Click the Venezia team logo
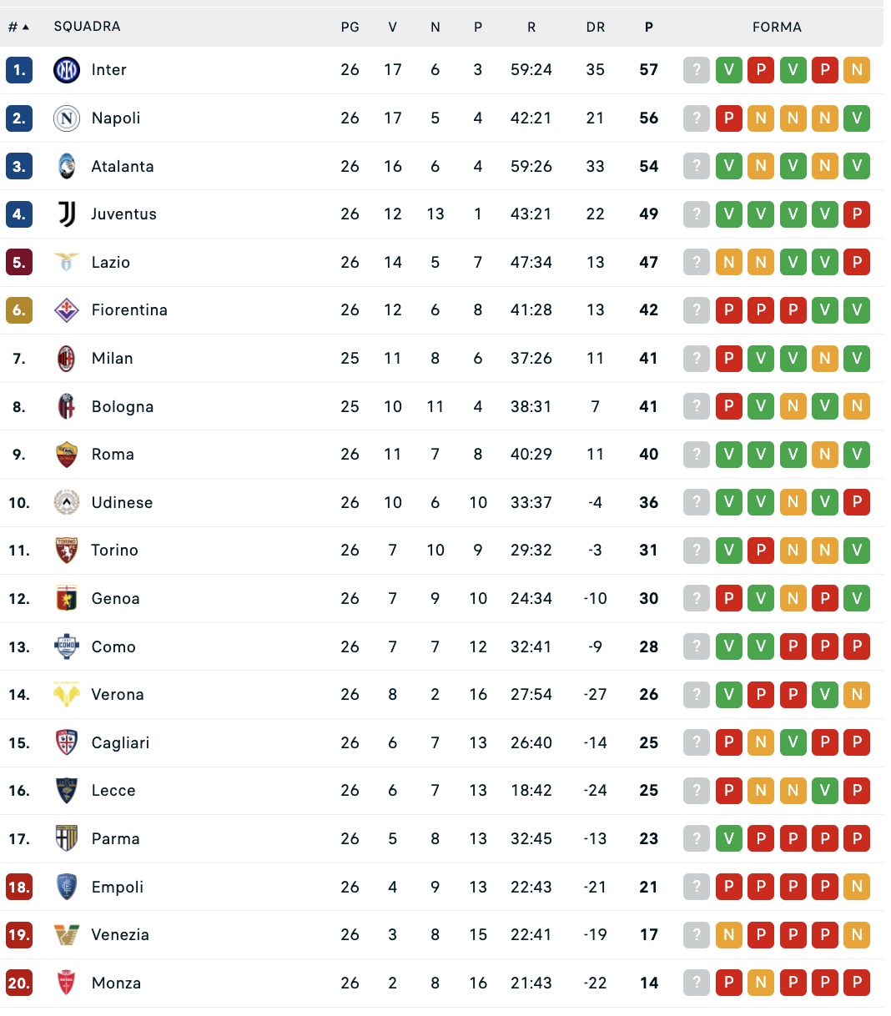This screenshot has width=891, height=1016. point(67,935)
